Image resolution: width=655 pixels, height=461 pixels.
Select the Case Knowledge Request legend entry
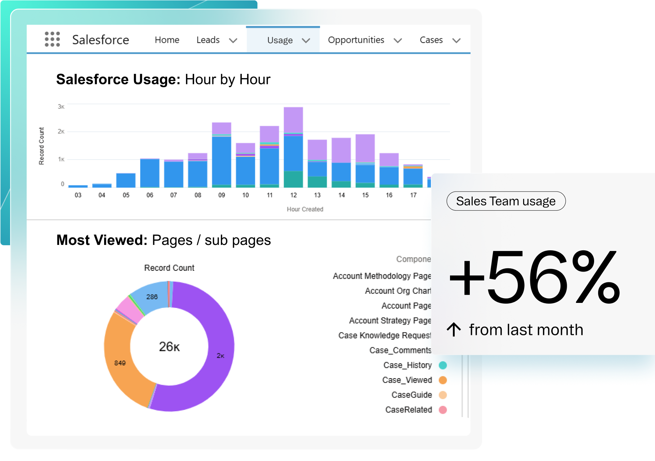[385, 335]
